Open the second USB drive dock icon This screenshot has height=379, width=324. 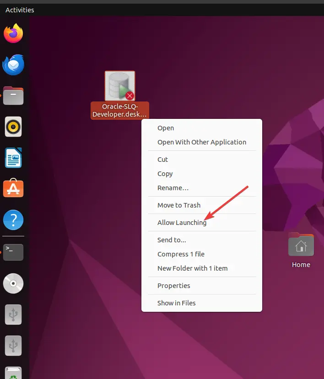(x=13, y=346)
